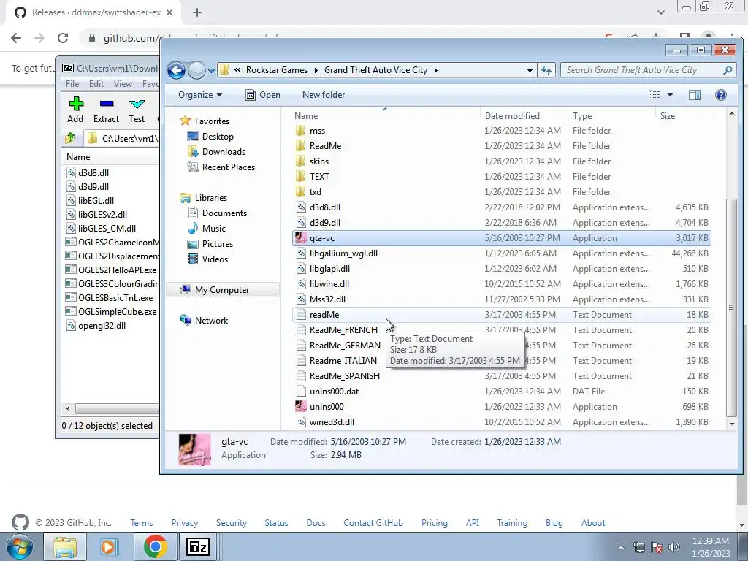The width and height of the screenshot is (748, 561).
Task: Click the refresh button next to address bar
Action: click(x=546, y=70)
